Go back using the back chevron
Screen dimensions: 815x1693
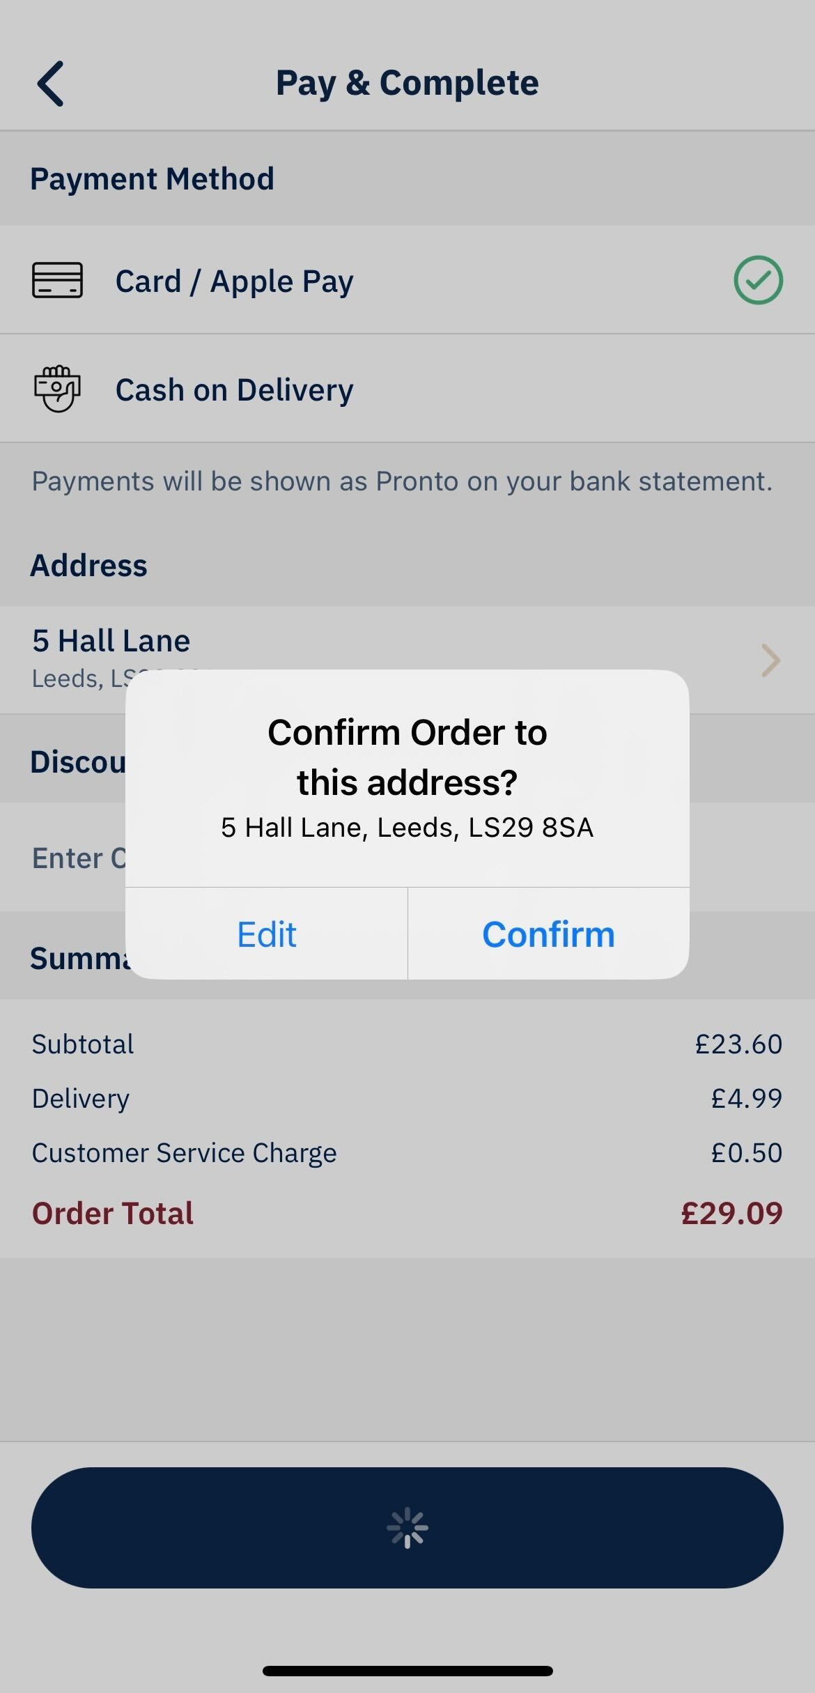(51, 84)
